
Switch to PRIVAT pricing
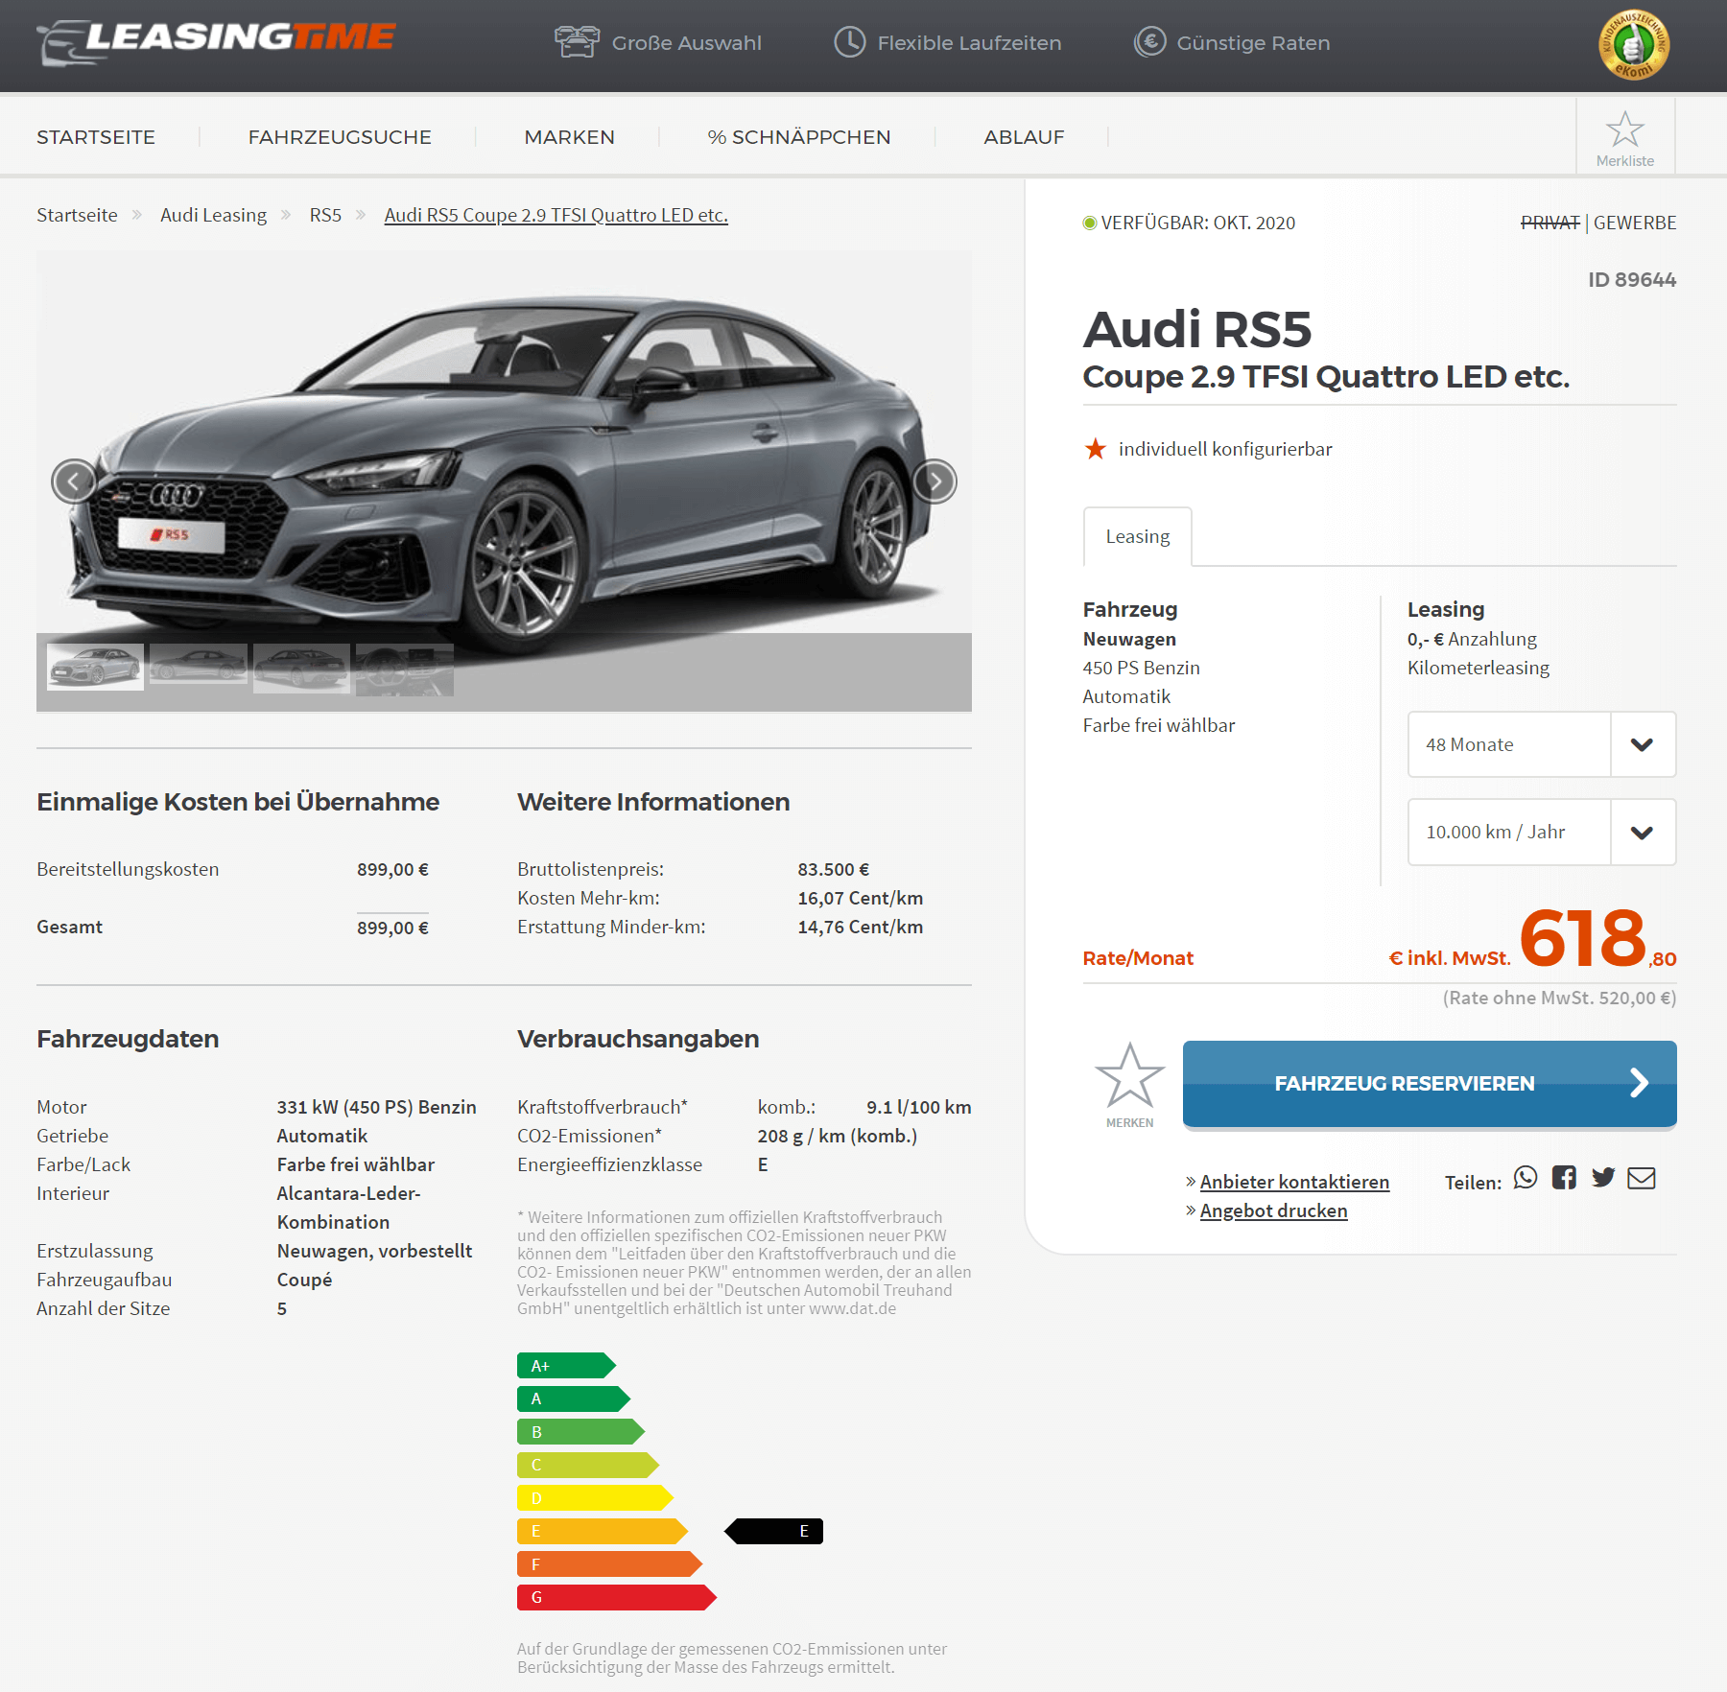click(x=1550, y=223)
